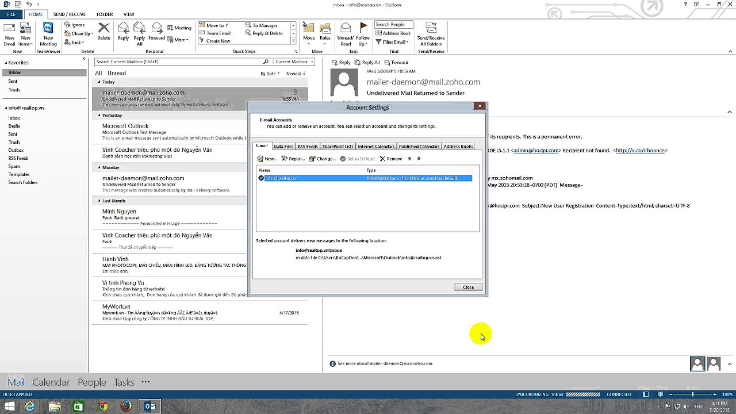Switch to FOLDER ribbon tab

pos(105,14)
